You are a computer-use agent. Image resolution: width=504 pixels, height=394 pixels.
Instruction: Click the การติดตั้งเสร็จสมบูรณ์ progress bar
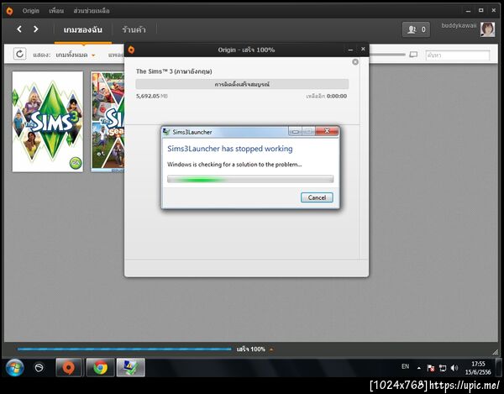pos(242,84)
